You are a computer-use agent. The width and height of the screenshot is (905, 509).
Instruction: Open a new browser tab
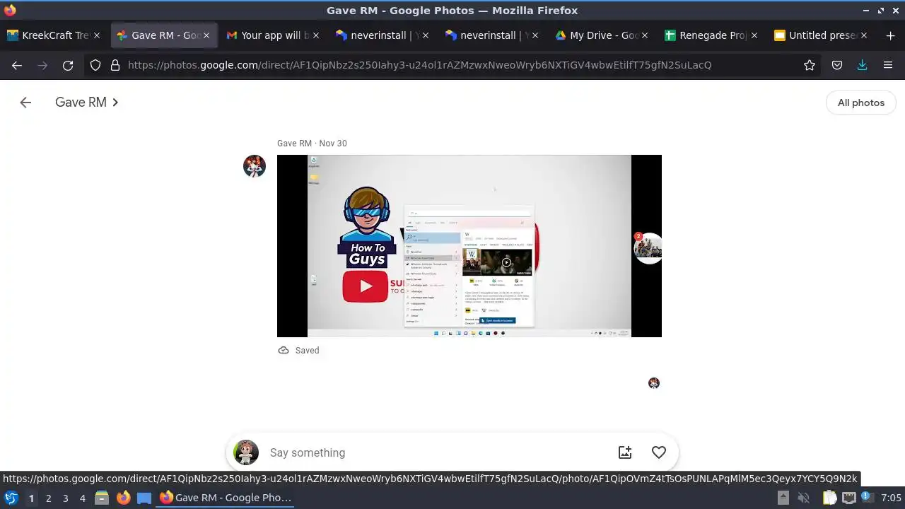click(890, 35)
